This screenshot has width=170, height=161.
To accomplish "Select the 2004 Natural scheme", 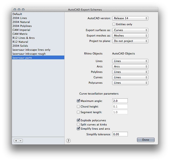I will coord(38,22).
